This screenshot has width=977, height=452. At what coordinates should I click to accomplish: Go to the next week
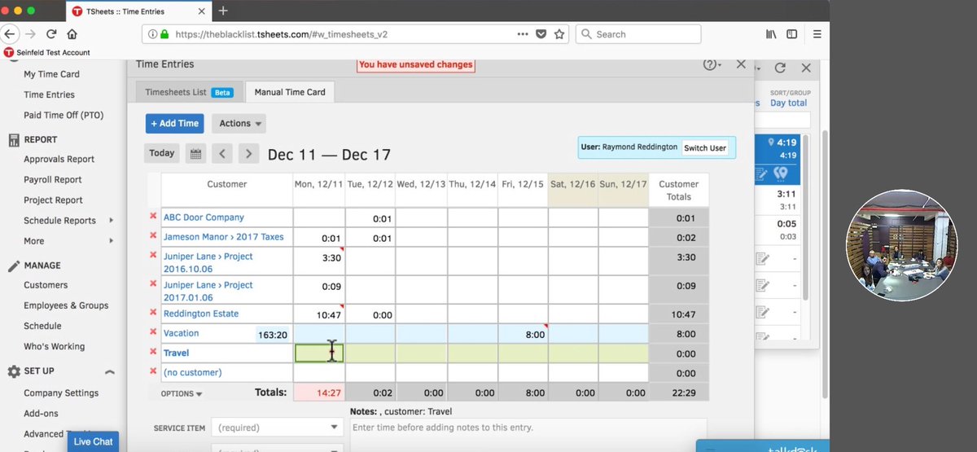pyautogui.click(x=249, y=153)
